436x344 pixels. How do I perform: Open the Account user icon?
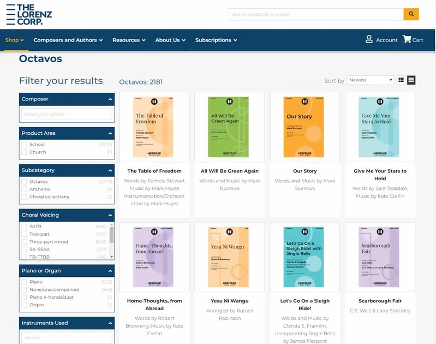[369, 39]
